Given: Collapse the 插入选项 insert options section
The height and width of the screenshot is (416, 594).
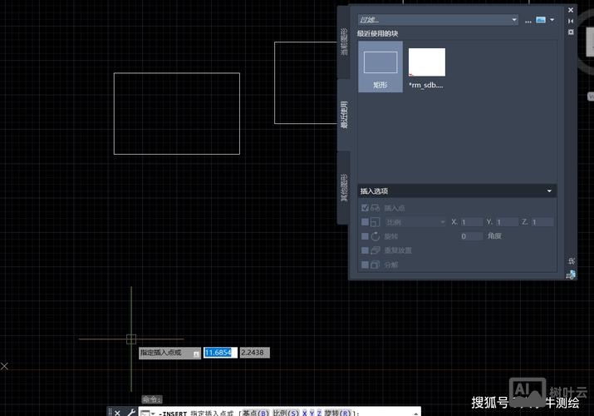Looking at the screenshot, I should tap(549, 191).
